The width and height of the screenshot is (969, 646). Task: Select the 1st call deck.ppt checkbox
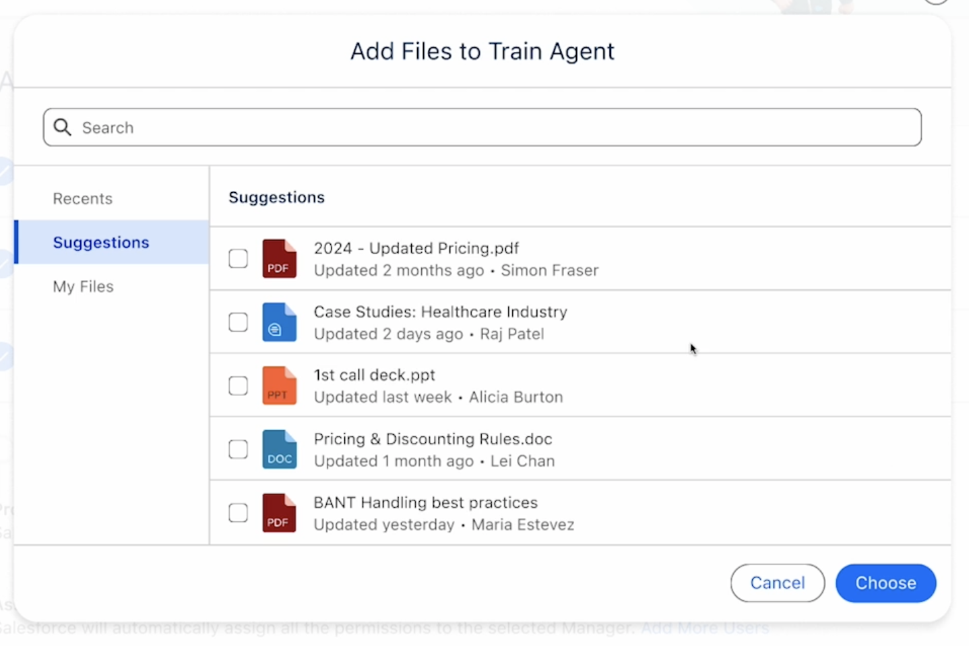238,386
